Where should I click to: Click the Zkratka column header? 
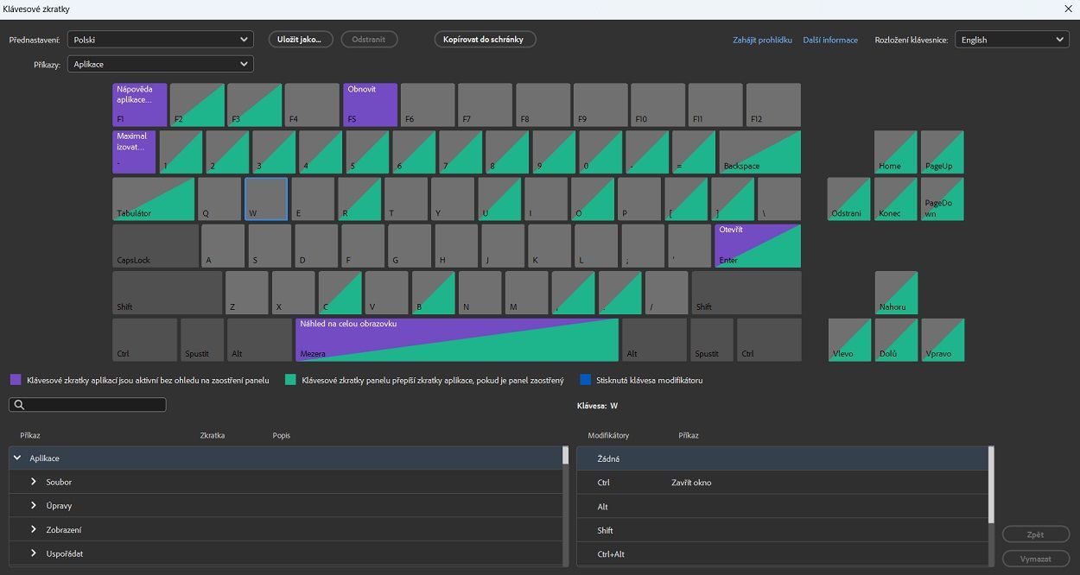pyautogui.click(x=212, y=435)
